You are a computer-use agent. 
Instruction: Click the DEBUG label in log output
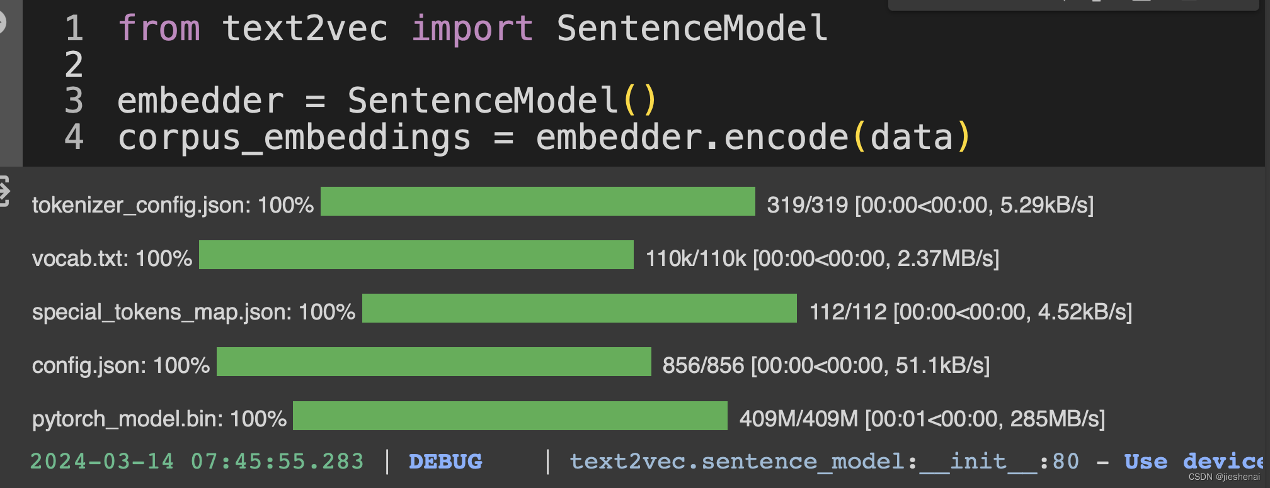(445, 462)
